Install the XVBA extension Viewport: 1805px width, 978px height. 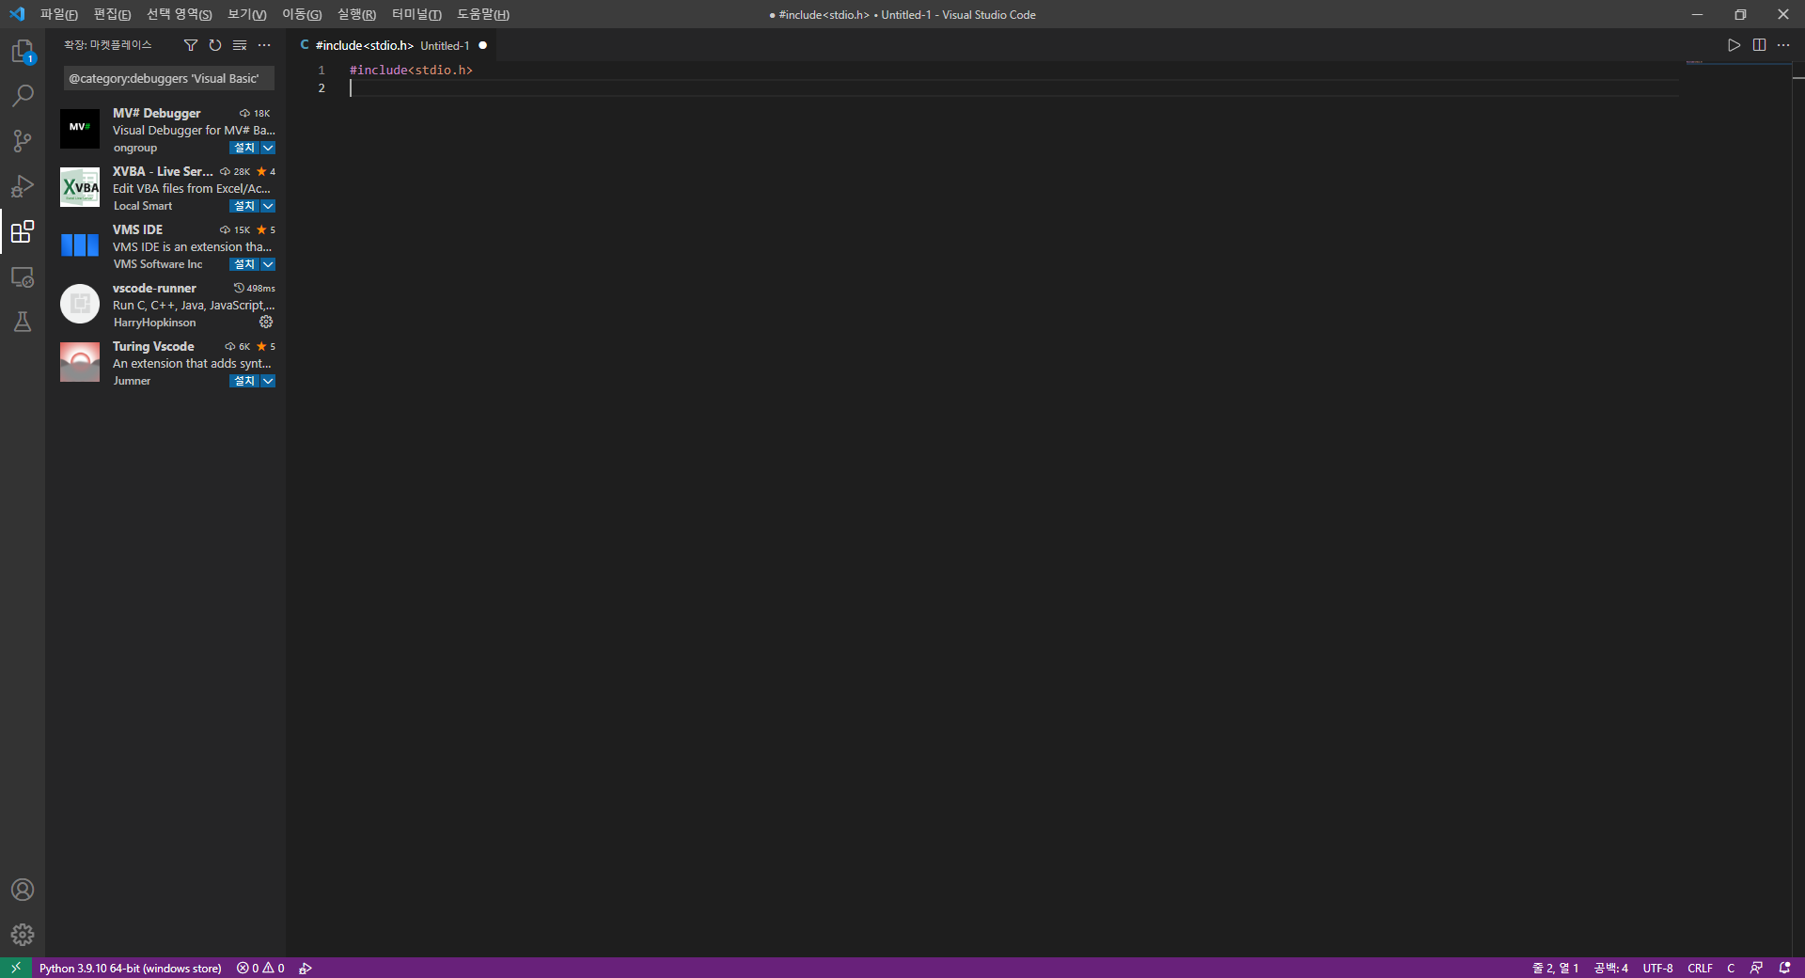point(244,206)
